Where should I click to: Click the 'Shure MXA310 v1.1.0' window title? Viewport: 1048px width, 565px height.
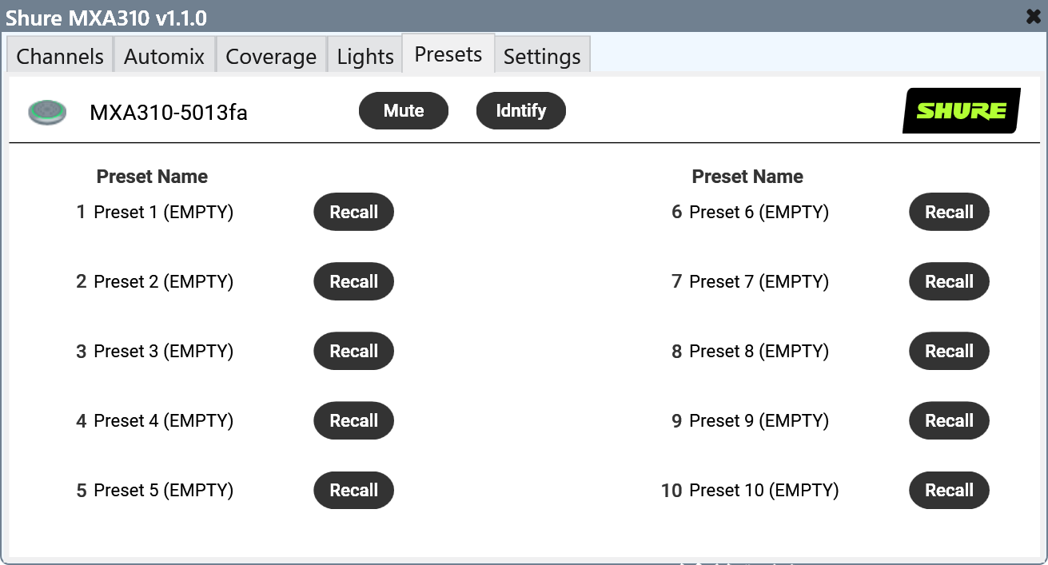pyautogui.click(x=106, y=17)
